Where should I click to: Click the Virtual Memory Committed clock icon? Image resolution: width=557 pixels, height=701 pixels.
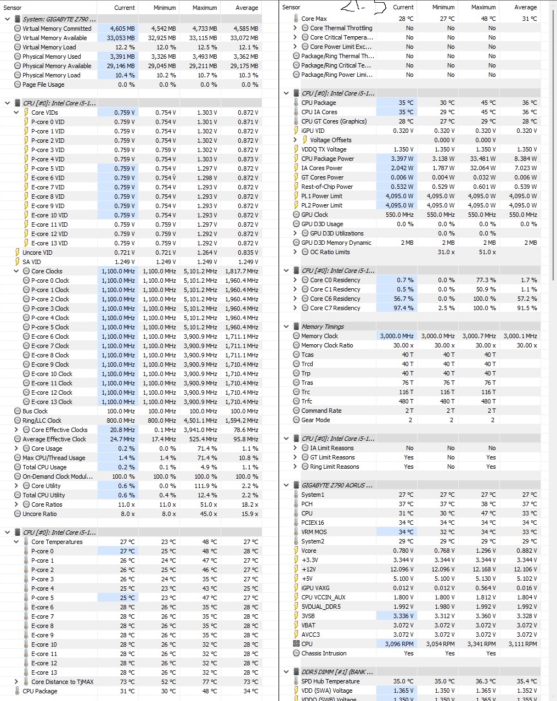coord(18,29)
